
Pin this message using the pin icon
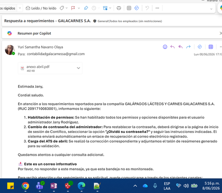tap(86, 8)
